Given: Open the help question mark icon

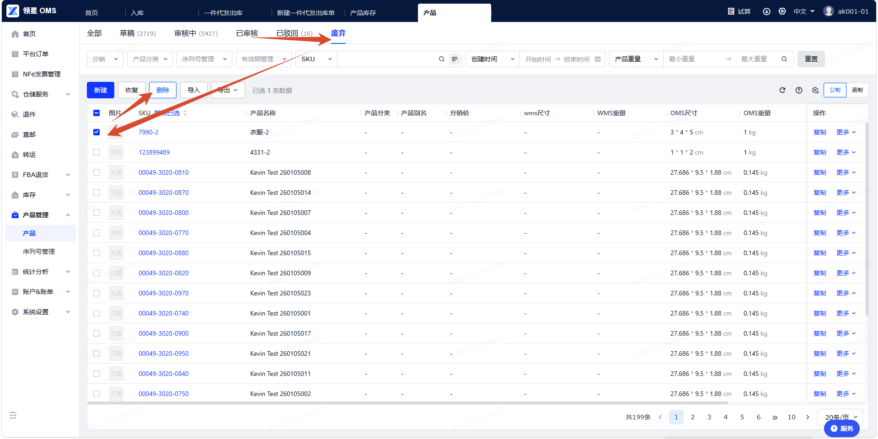Looking at the screenshot, I should (x=799, y=90).
